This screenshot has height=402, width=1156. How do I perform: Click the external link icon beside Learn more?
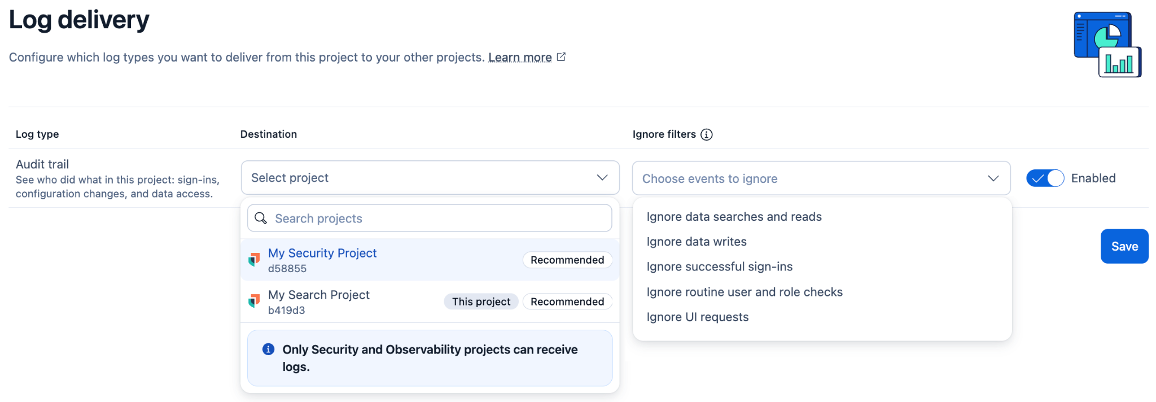click(x=561, y=57)
